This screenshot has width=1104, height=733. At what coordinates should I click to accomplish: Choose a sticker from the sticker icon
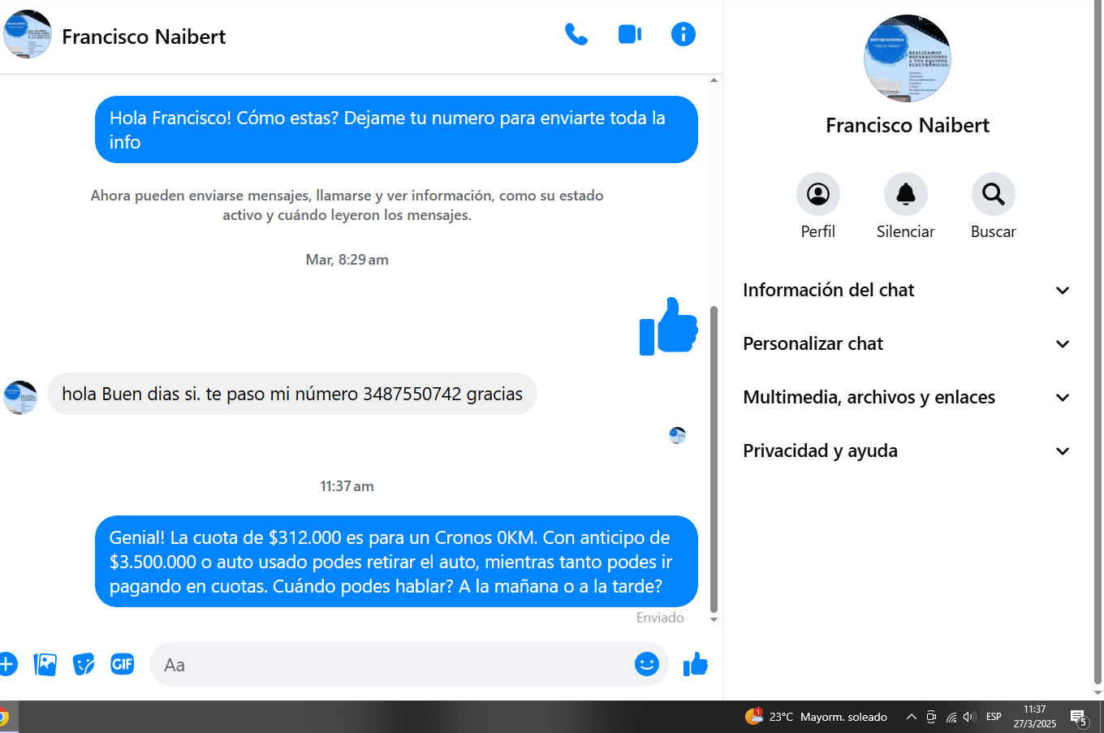click(x=84, y=664)
